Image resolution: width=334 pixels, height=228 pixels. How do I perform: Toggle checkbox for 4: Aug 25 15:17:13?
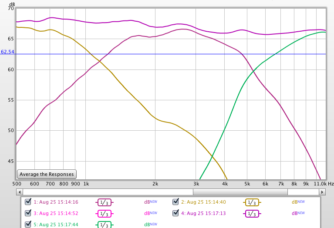pyautogui.click(x=176, y=213)
